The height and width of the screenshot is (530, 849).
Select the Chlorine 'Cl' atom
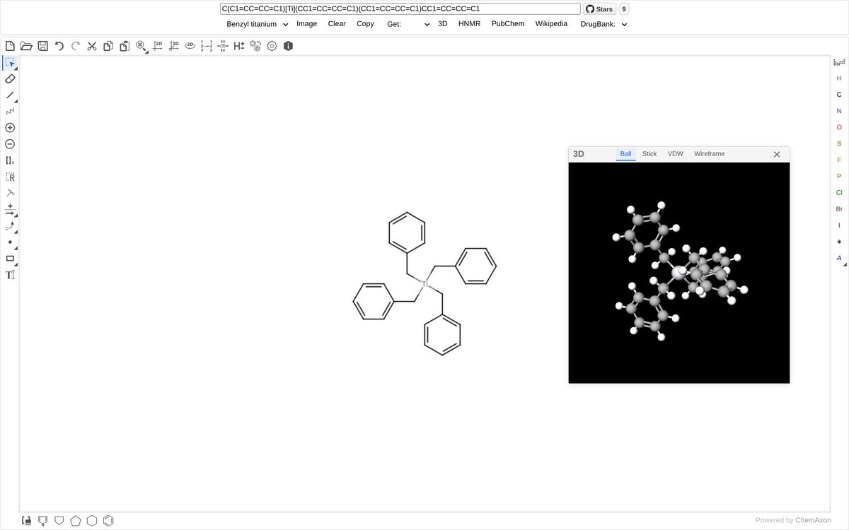pyautogui.click(x=839, y=192)
